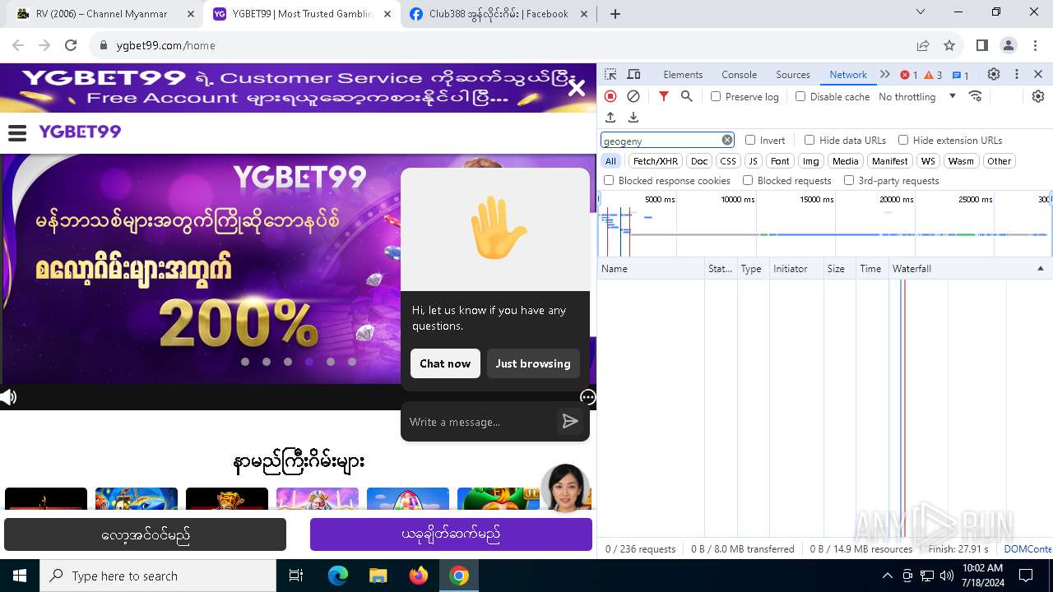
Task: Toggle the network filter funnel icon
Action: click(664, 96)
